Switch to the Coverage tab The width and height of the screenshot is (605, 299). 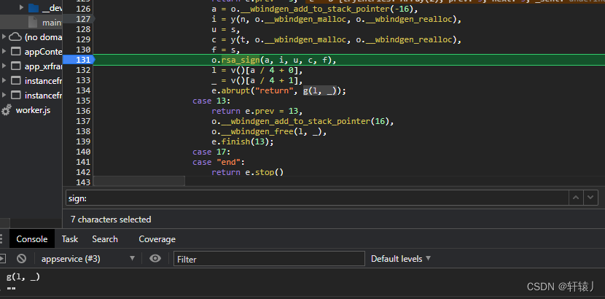157,239
